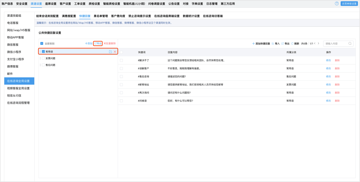Screen dimensions: 360x182
Task: Select 在线咨询流程管理 in sidebar
Action: point(19,103)
